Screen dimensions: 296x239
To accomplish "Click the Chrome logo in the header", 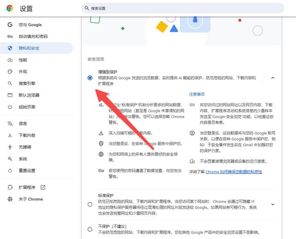I will (10, 8).
